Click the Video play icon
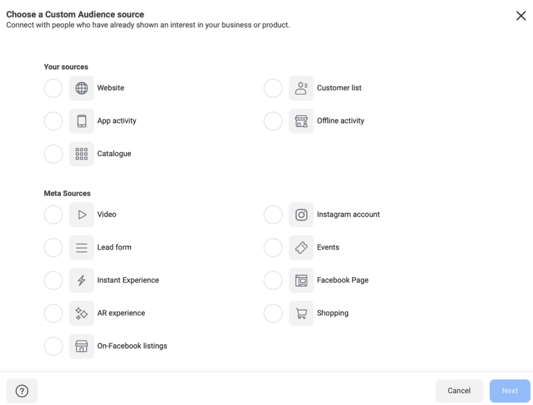 pos(82,215)
